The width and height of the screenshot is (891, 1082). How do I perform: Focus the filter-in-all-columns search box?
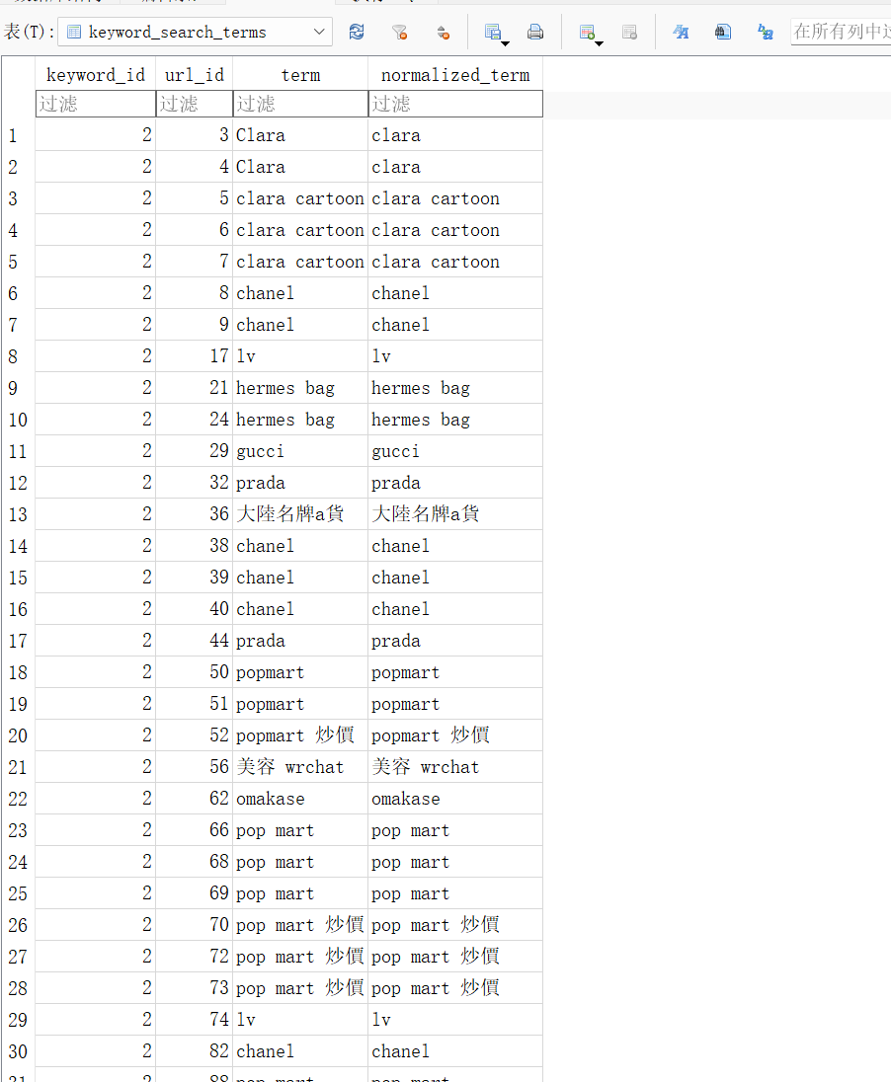840,32
